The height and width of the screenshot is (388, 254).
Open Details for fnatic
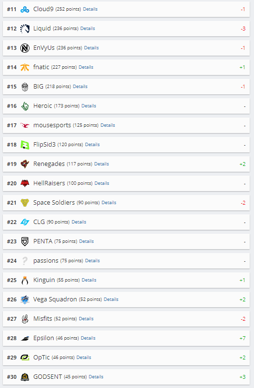point(86,67)
